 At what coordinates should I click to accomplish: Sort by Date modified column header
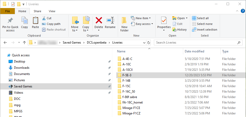click(194, 51)
